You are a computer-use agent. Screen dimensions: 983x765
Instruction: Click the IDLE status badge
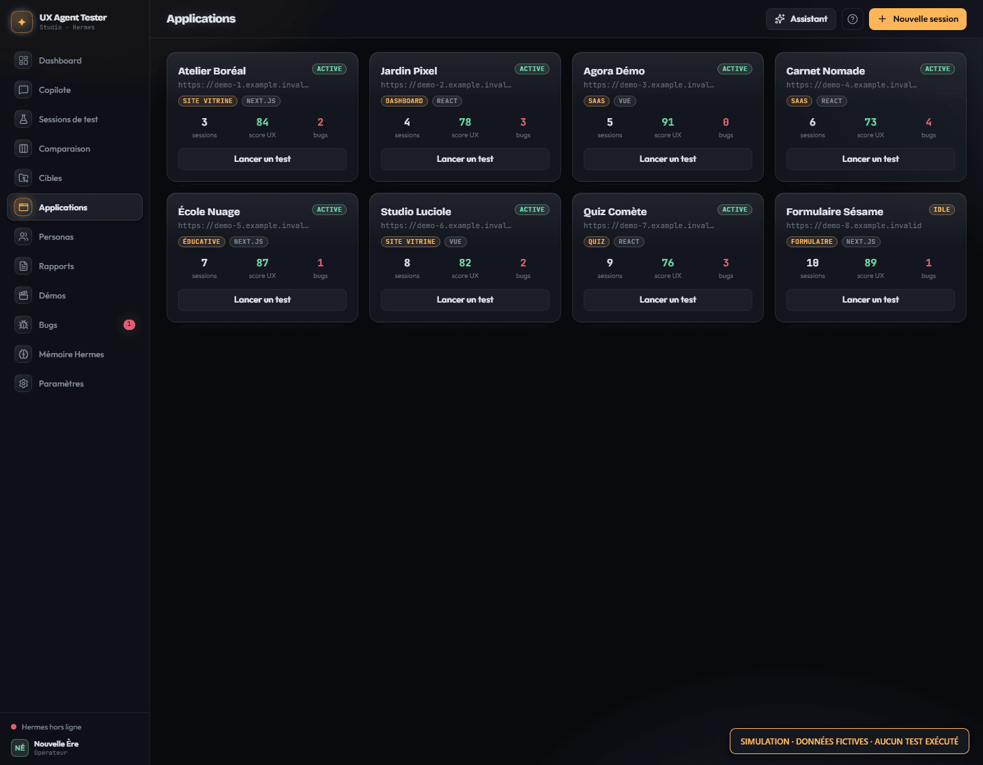(941, 210)
